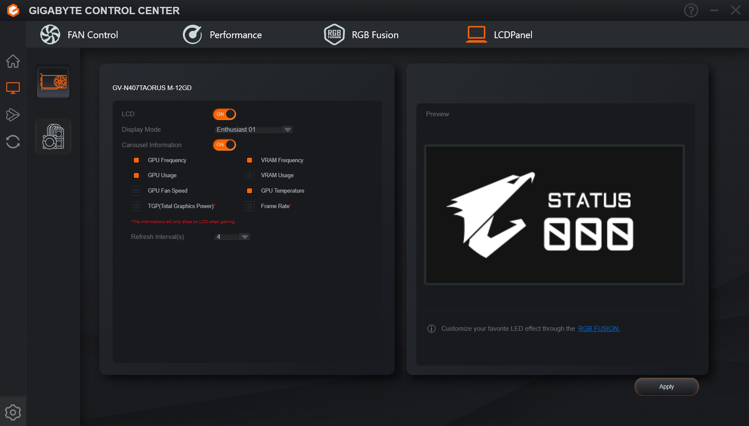Screen dimensions: 749x426
Task: Check the GPU Fan Speed checkbox
Action: (136, 190)
